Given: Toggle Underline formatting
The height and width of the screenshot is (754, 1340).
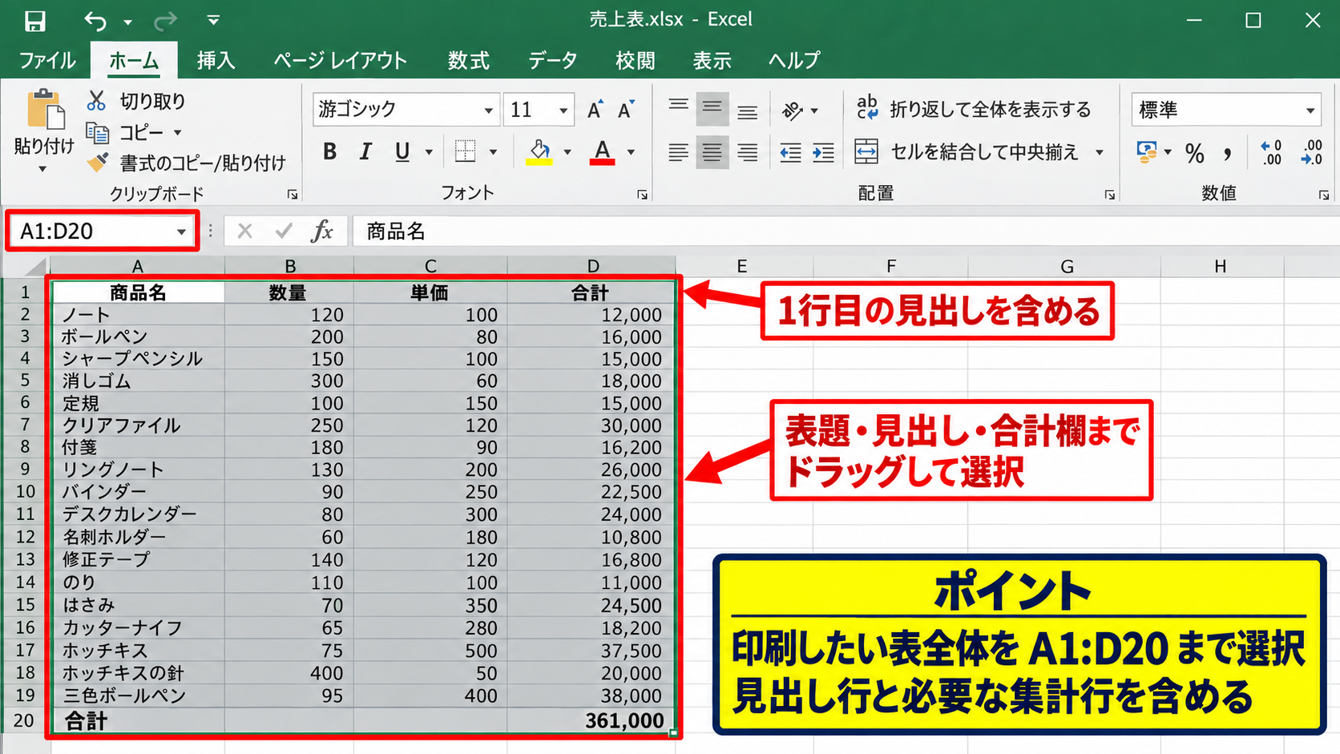Looking at the screenshot, I should [x=402, y=151].
